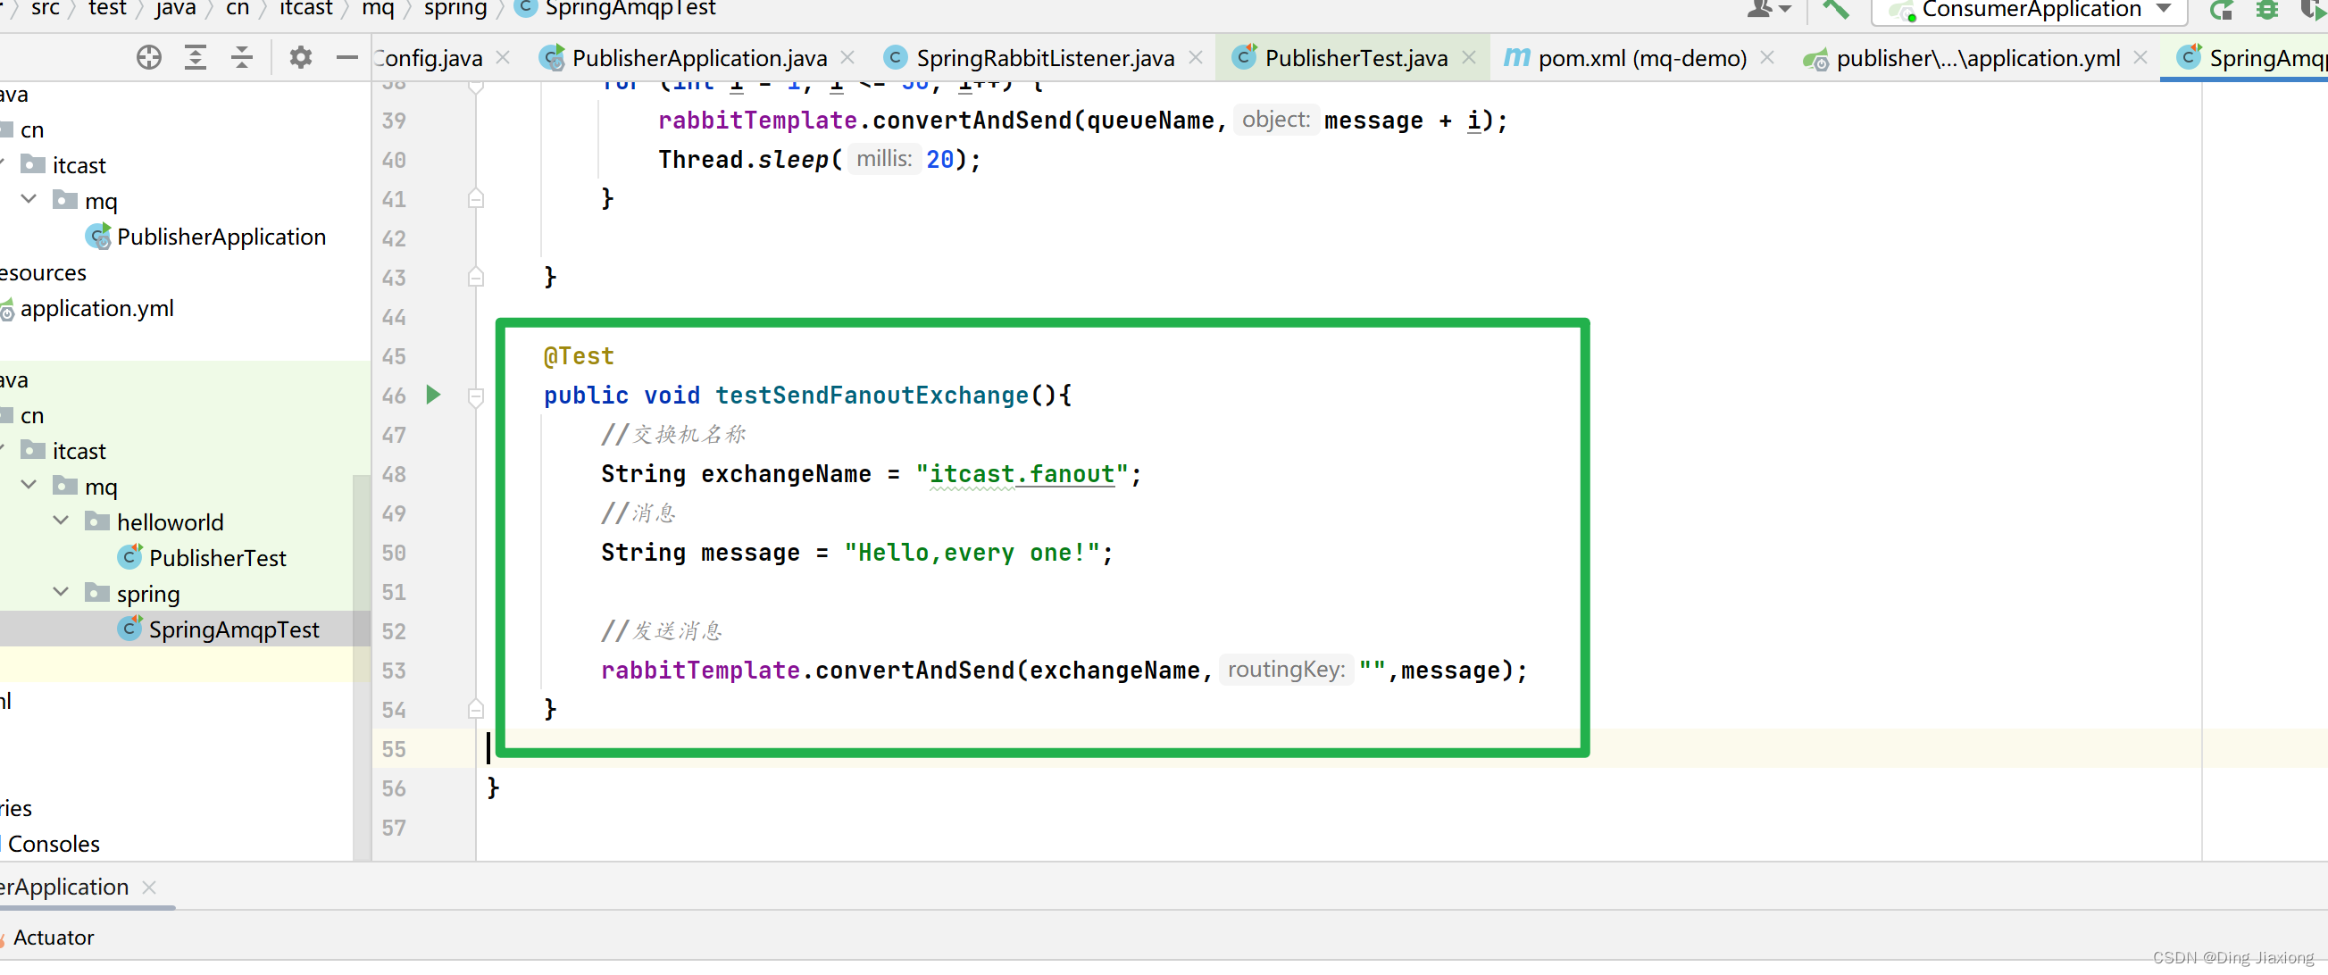Close the publisher application.yml tab
The image size is (2328, 975).
pos(2141,58)
